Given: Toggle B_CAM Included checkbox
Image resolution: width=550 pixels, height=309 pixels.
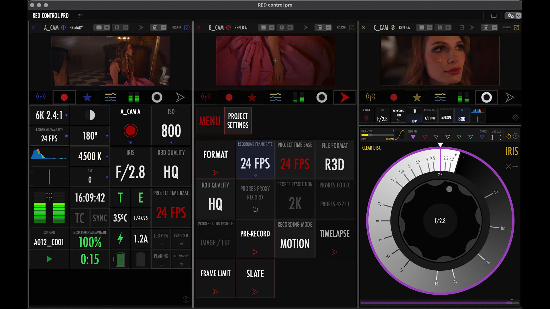Looking at the screenshot, I should coord(351,27).
